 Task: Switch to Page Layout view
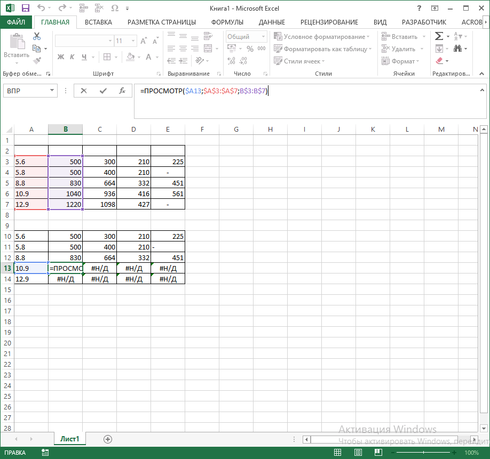point(358,453)
